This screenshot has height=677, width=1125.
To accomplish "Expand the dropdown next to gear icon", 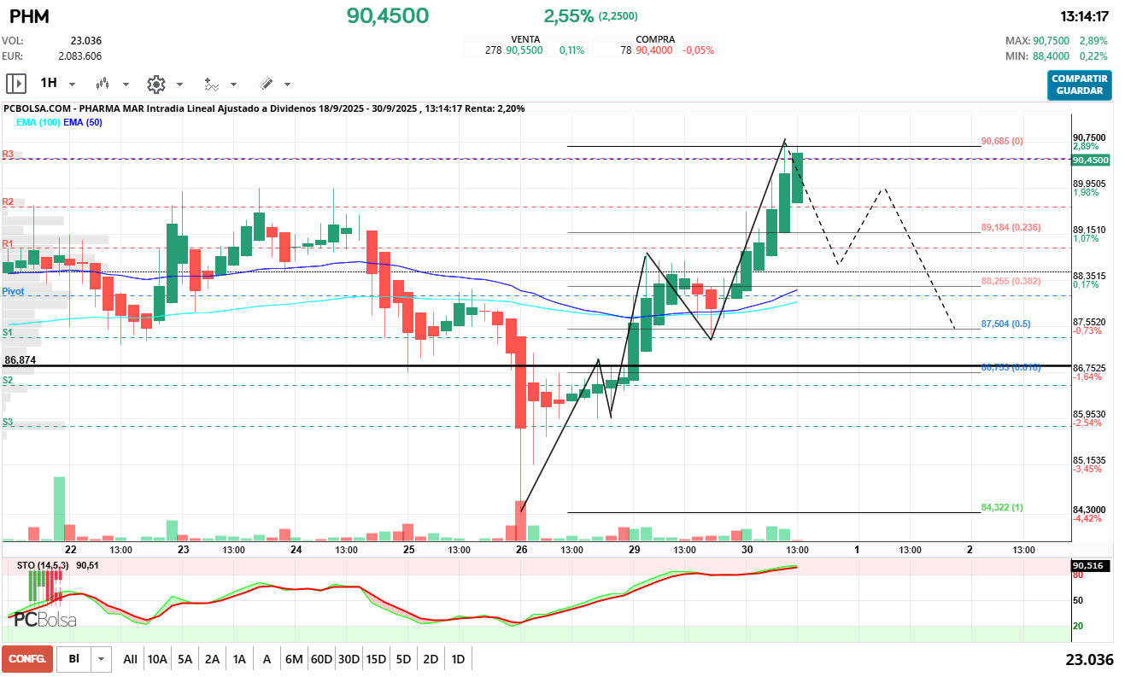I will coord(179,85).
